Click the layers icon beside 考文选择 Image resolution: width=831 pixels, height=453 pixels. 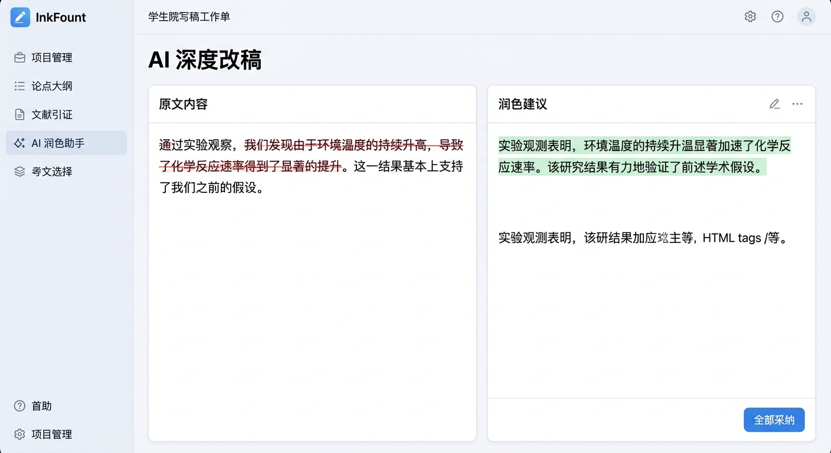point(19,172)
